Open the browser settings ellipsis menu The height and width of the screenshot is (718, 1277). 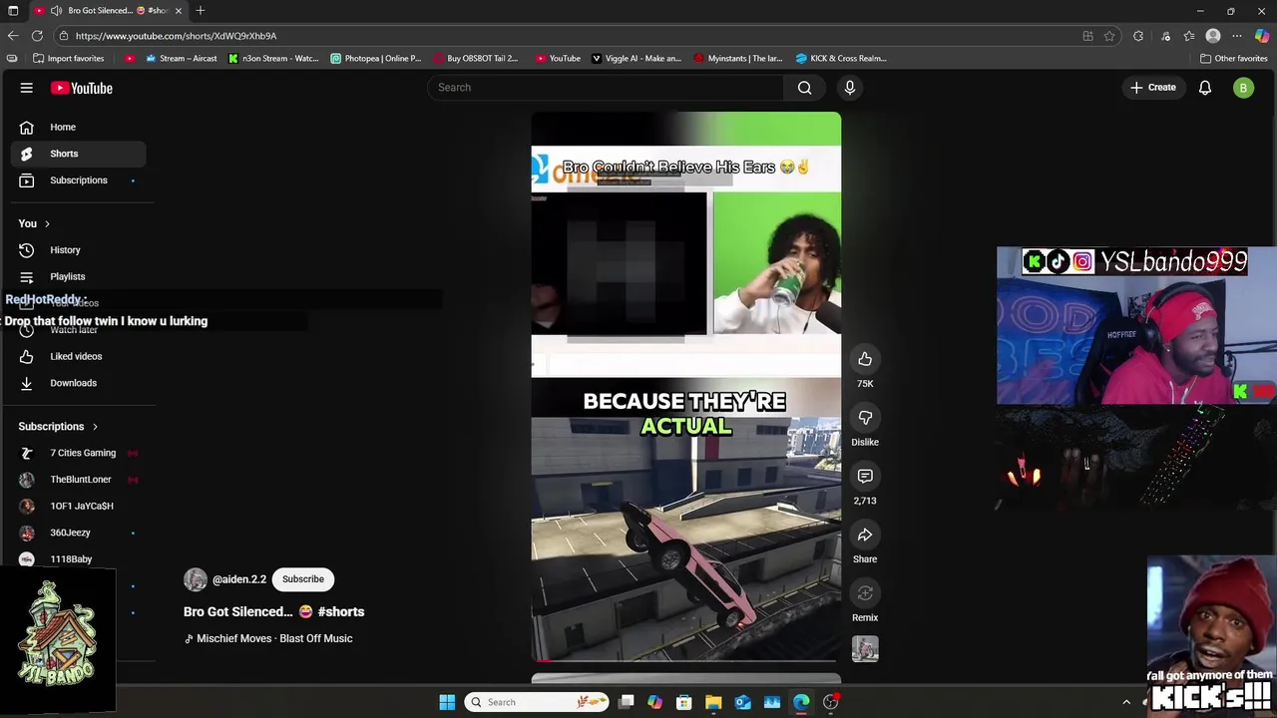click(1237, 36)
